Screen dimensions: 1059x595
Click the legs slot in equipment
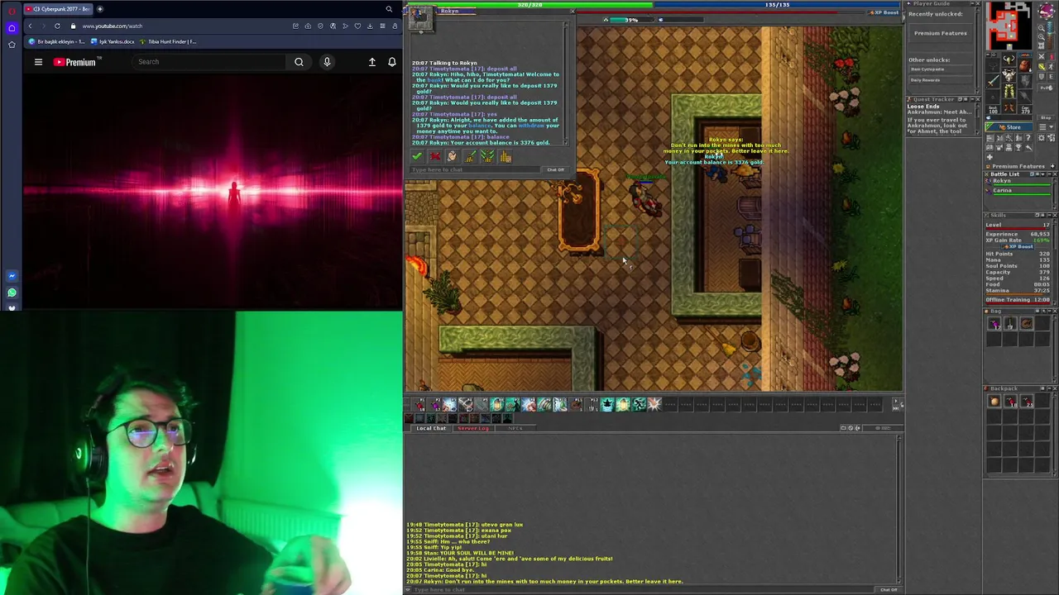point(1009,91)
